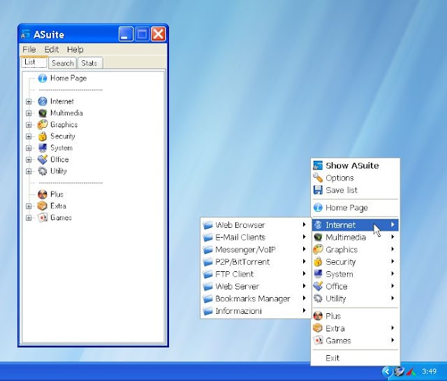Screen dimensions: 447x381
Task: Switch to the Search tab
Action: pos(62,63)
